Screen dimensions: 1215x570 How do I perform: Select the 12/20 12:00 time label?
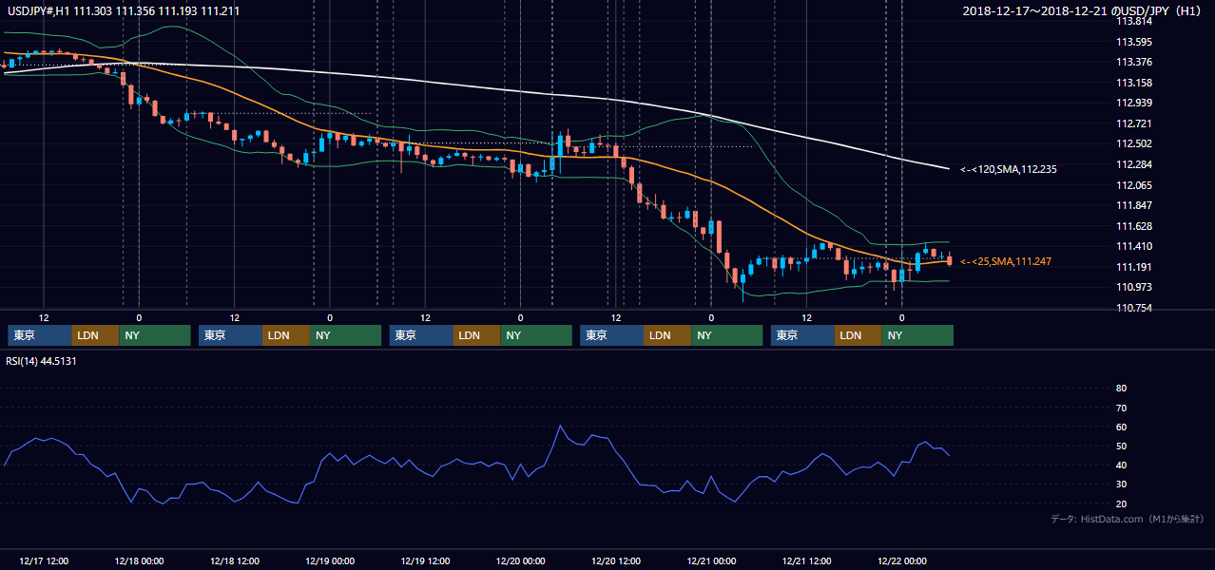(x=616, y=560)
